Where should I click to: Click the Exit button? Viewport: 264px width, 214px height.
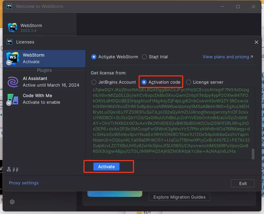tap(243, 183)
